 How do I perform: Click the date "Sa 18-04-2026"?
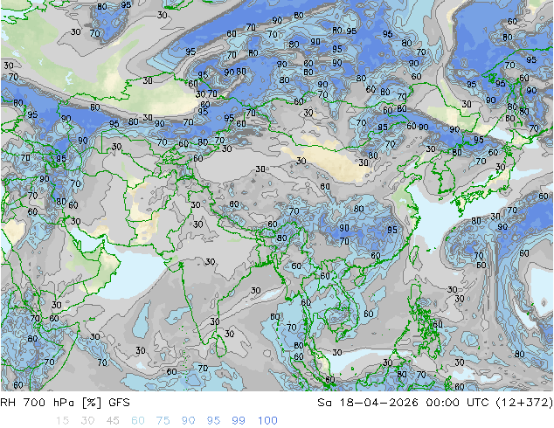coord(368,403)
